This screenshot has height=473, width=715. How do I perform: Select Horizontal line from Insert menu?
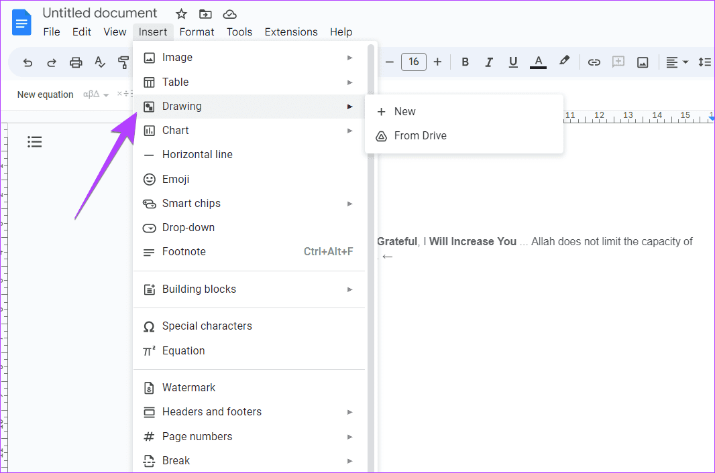point(197,154)
